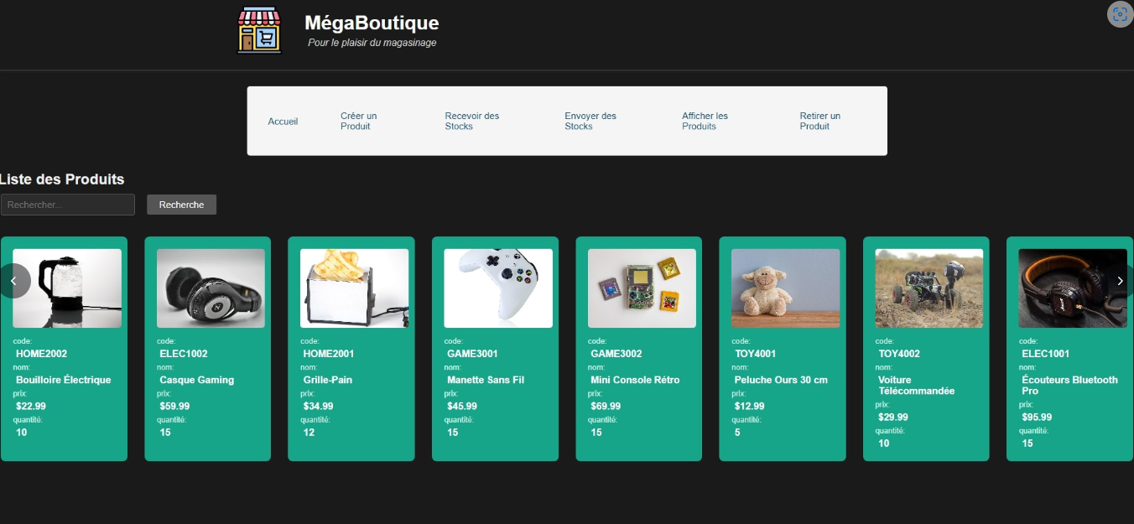The image size is (1134, 524).
Task: Click the name Peluche Ours 30 cm
Action: [781, 380]
